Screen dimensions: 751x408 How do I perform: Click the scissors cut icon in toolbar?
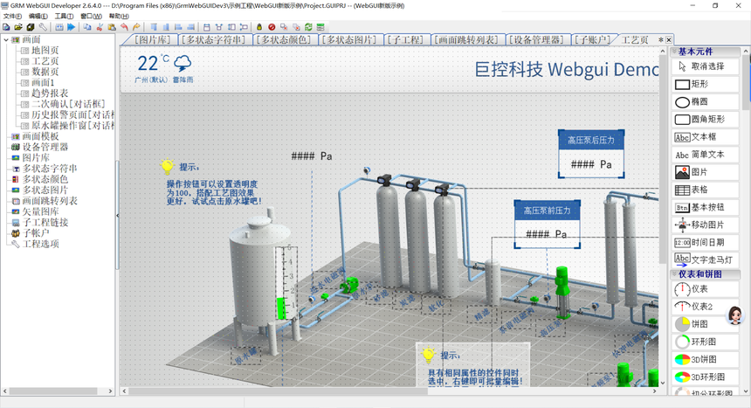coord(100,27)
